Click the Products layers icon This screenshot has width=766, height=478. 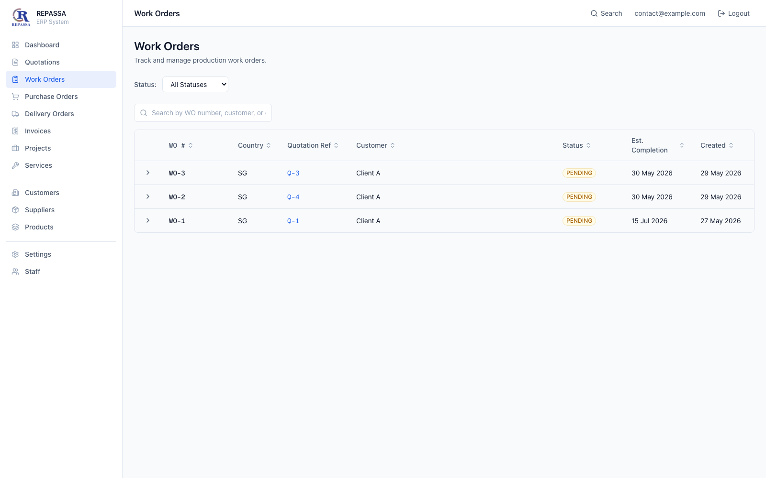point(15,227)
